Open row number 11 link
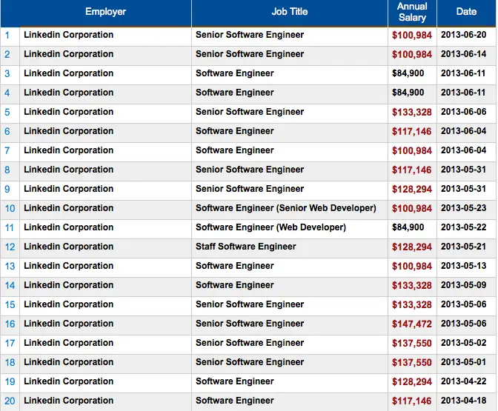Screen dimensions: 498x411 click(10, 228)
